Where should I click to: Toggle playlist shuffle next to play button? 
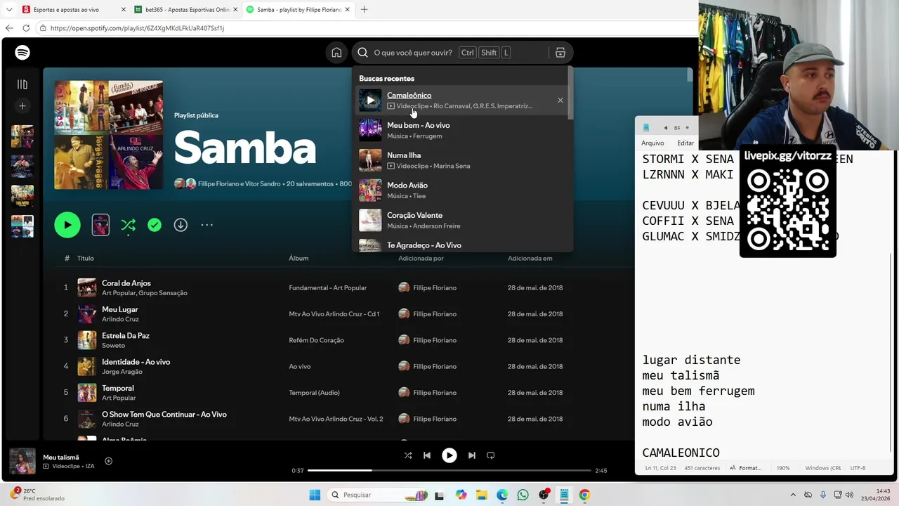click(x=128, y=225)
